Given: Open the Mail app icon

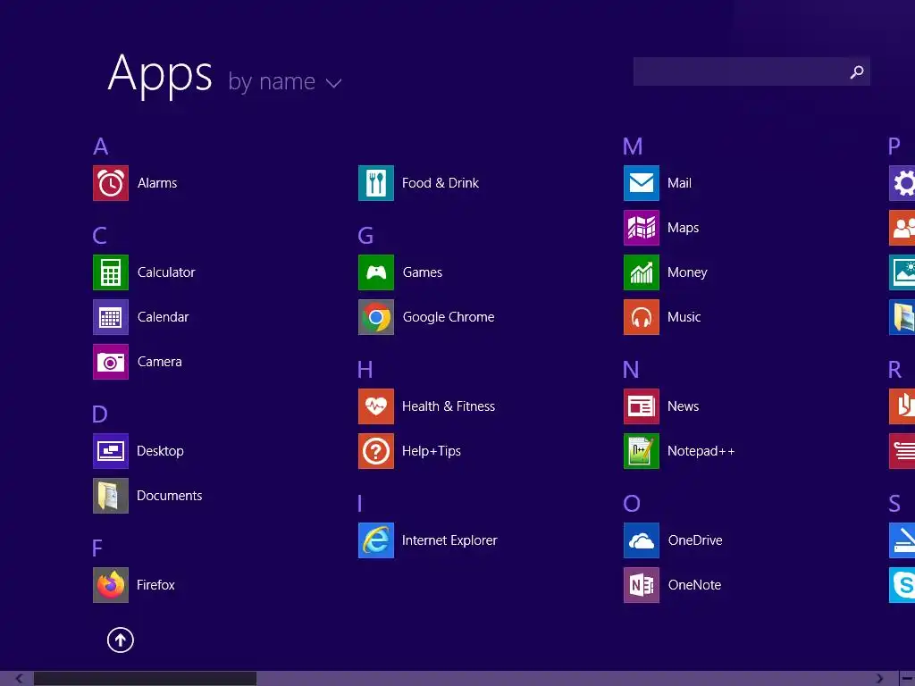Looking at the screenshot, I should pyautogui.click(x=642, y=183).
